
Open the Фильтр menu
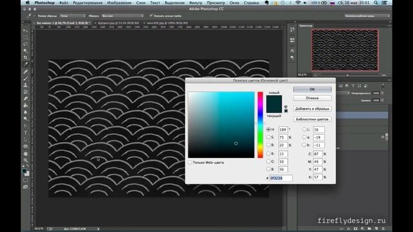tap(196, 3)
